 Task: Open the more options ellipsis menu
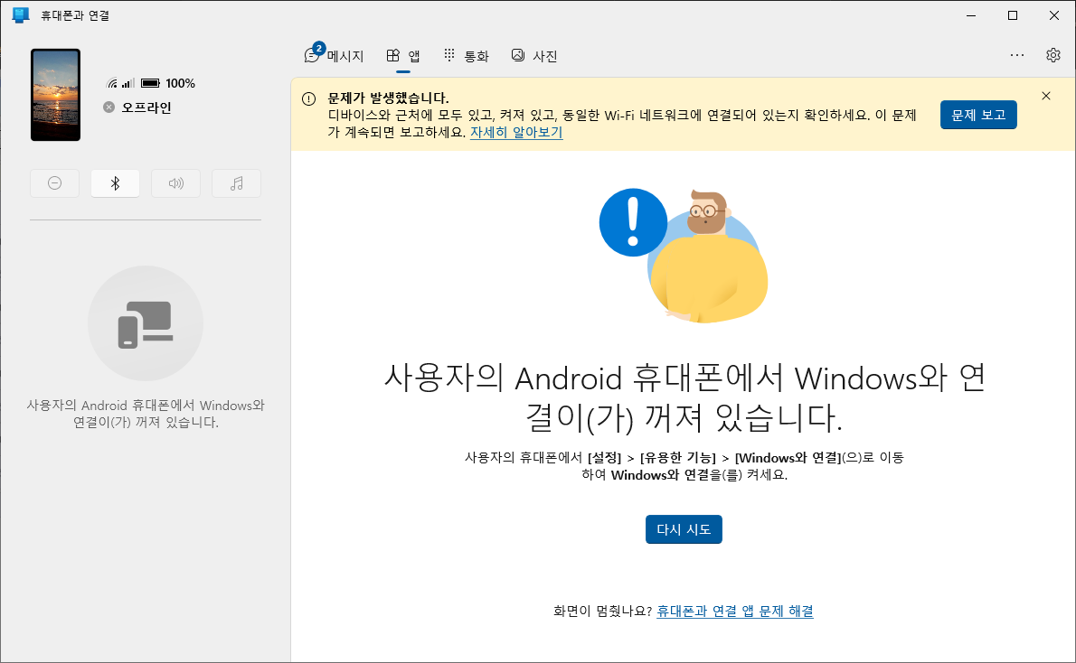[1017, 55]
